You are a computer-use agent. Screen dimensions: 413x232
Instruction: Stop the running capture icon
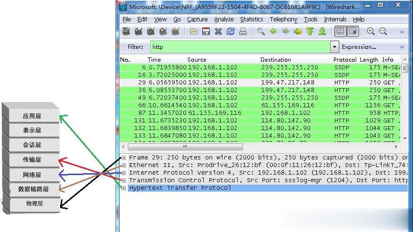click(x=163, y=31)
